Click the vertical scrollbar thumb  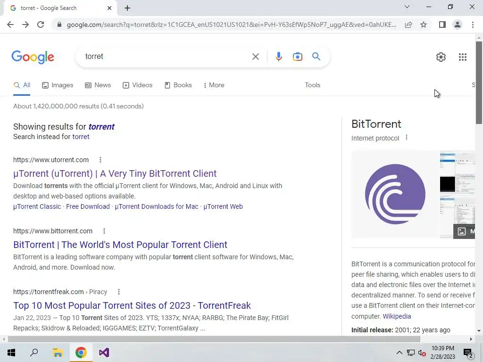(479, 82)
